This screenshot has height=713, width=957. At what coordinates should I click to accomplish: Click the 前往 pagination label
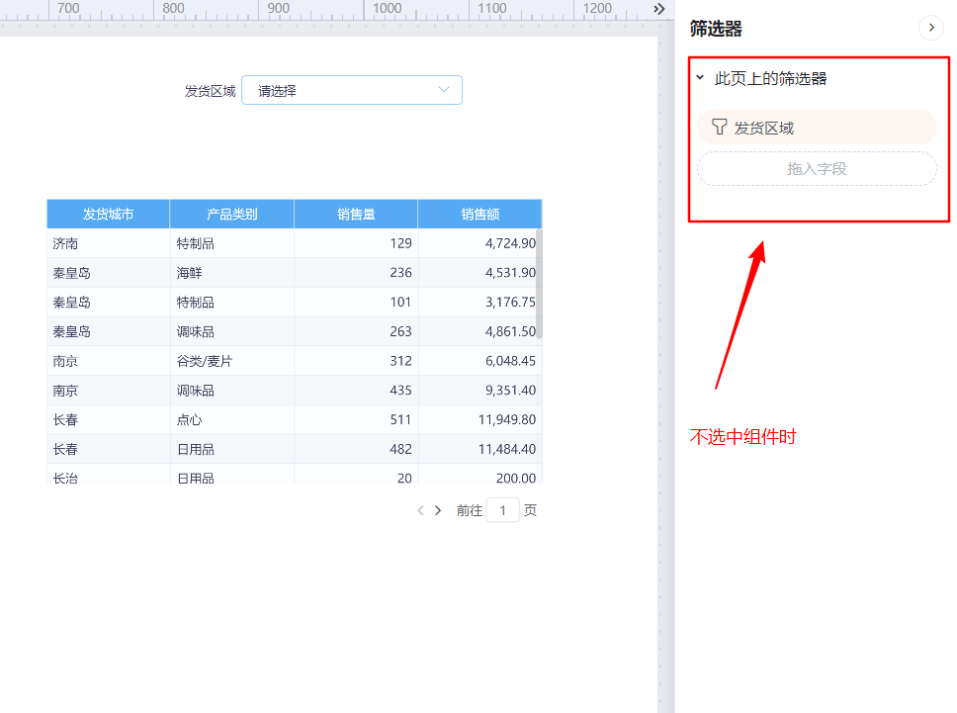click(470, 510)
